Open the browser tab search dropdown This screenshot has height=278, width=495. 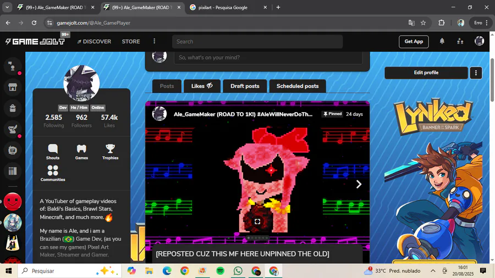[x=7, y=7]
